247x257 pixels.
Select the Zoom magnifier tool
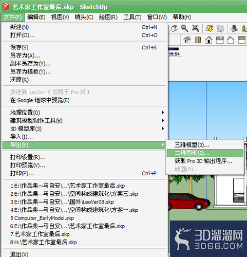(x=185, y=28)
